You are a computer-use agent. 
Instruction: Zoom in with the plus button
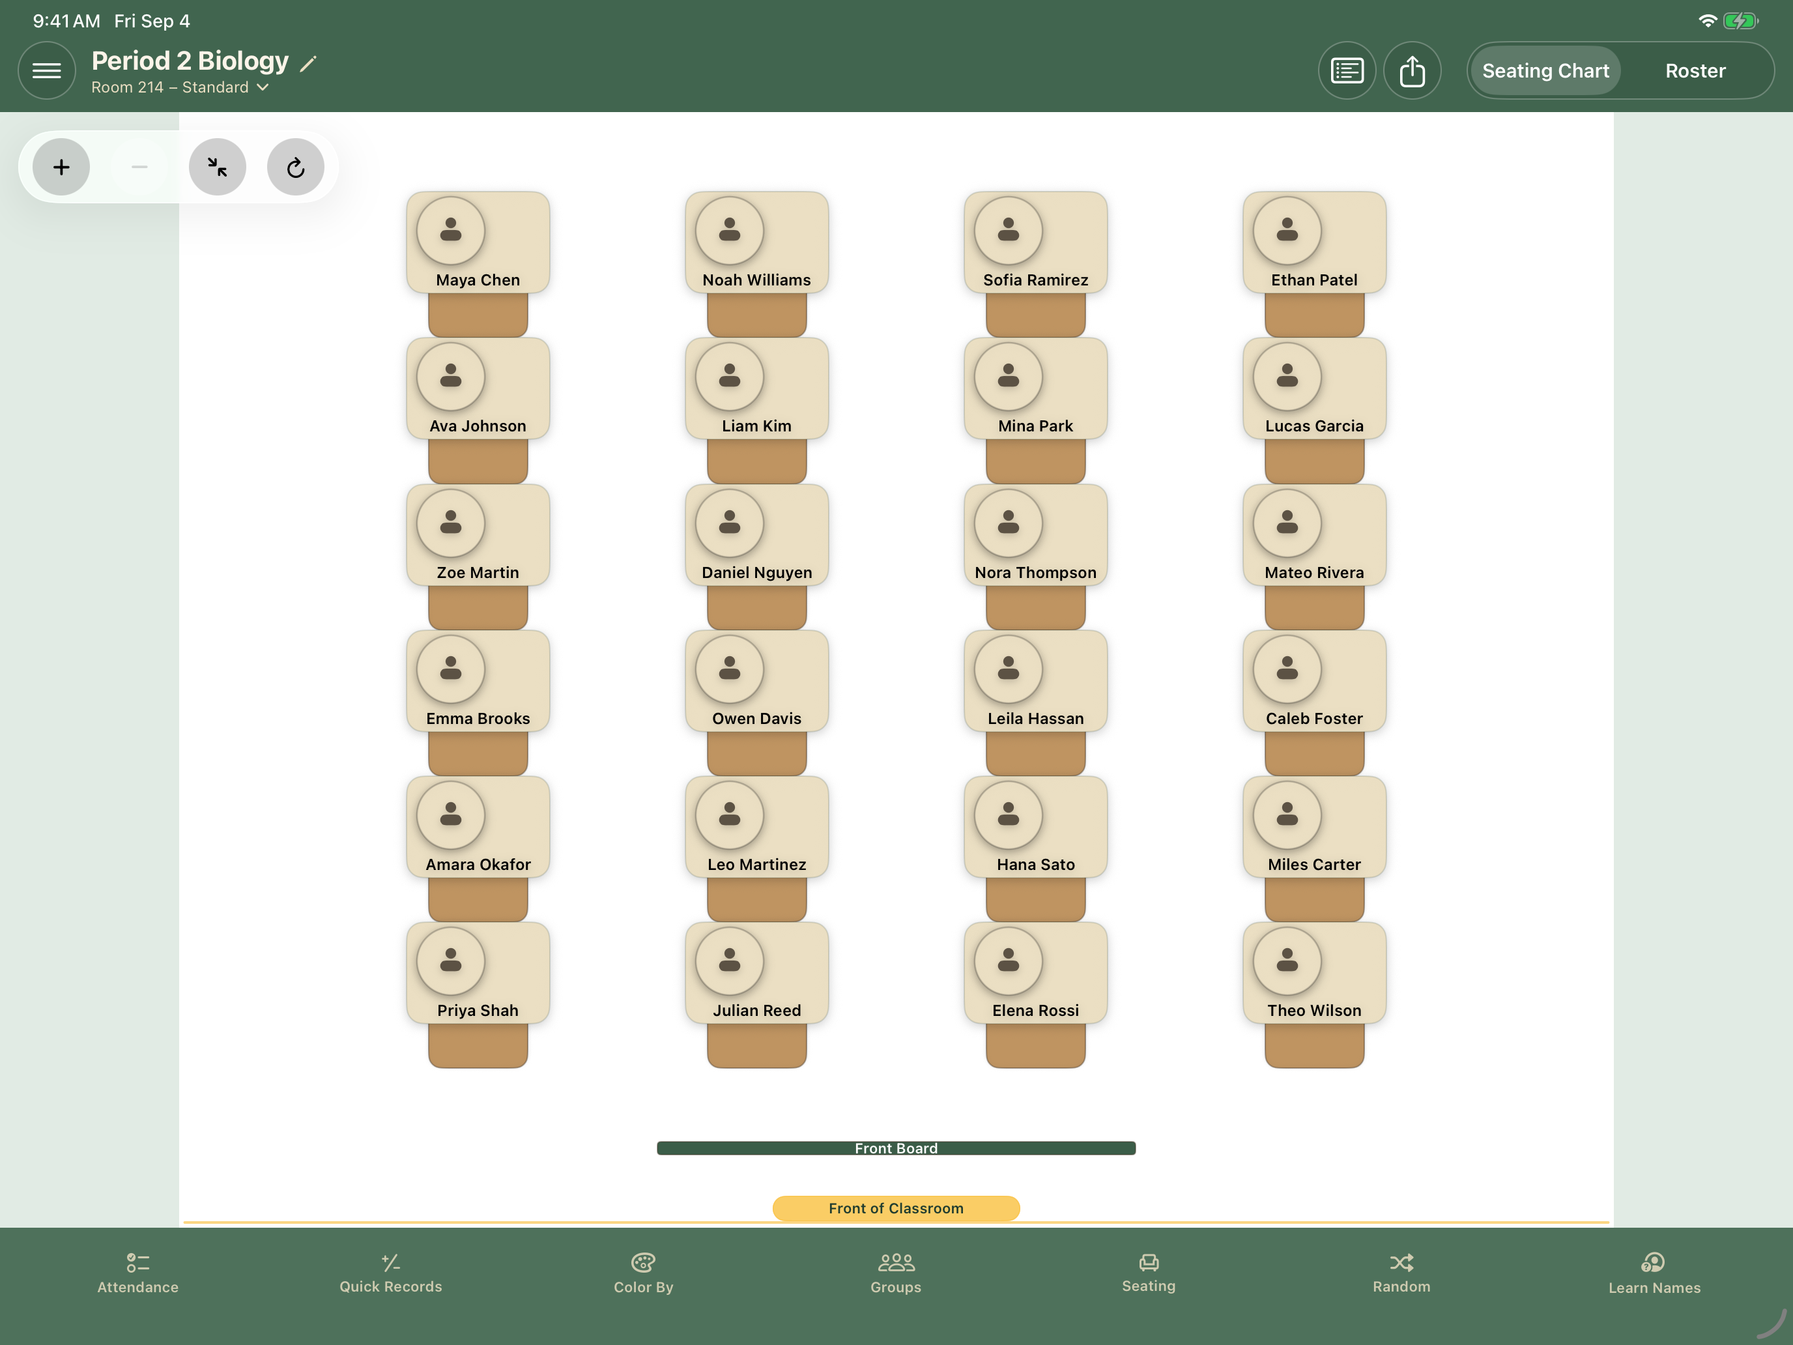pos(61,167)
